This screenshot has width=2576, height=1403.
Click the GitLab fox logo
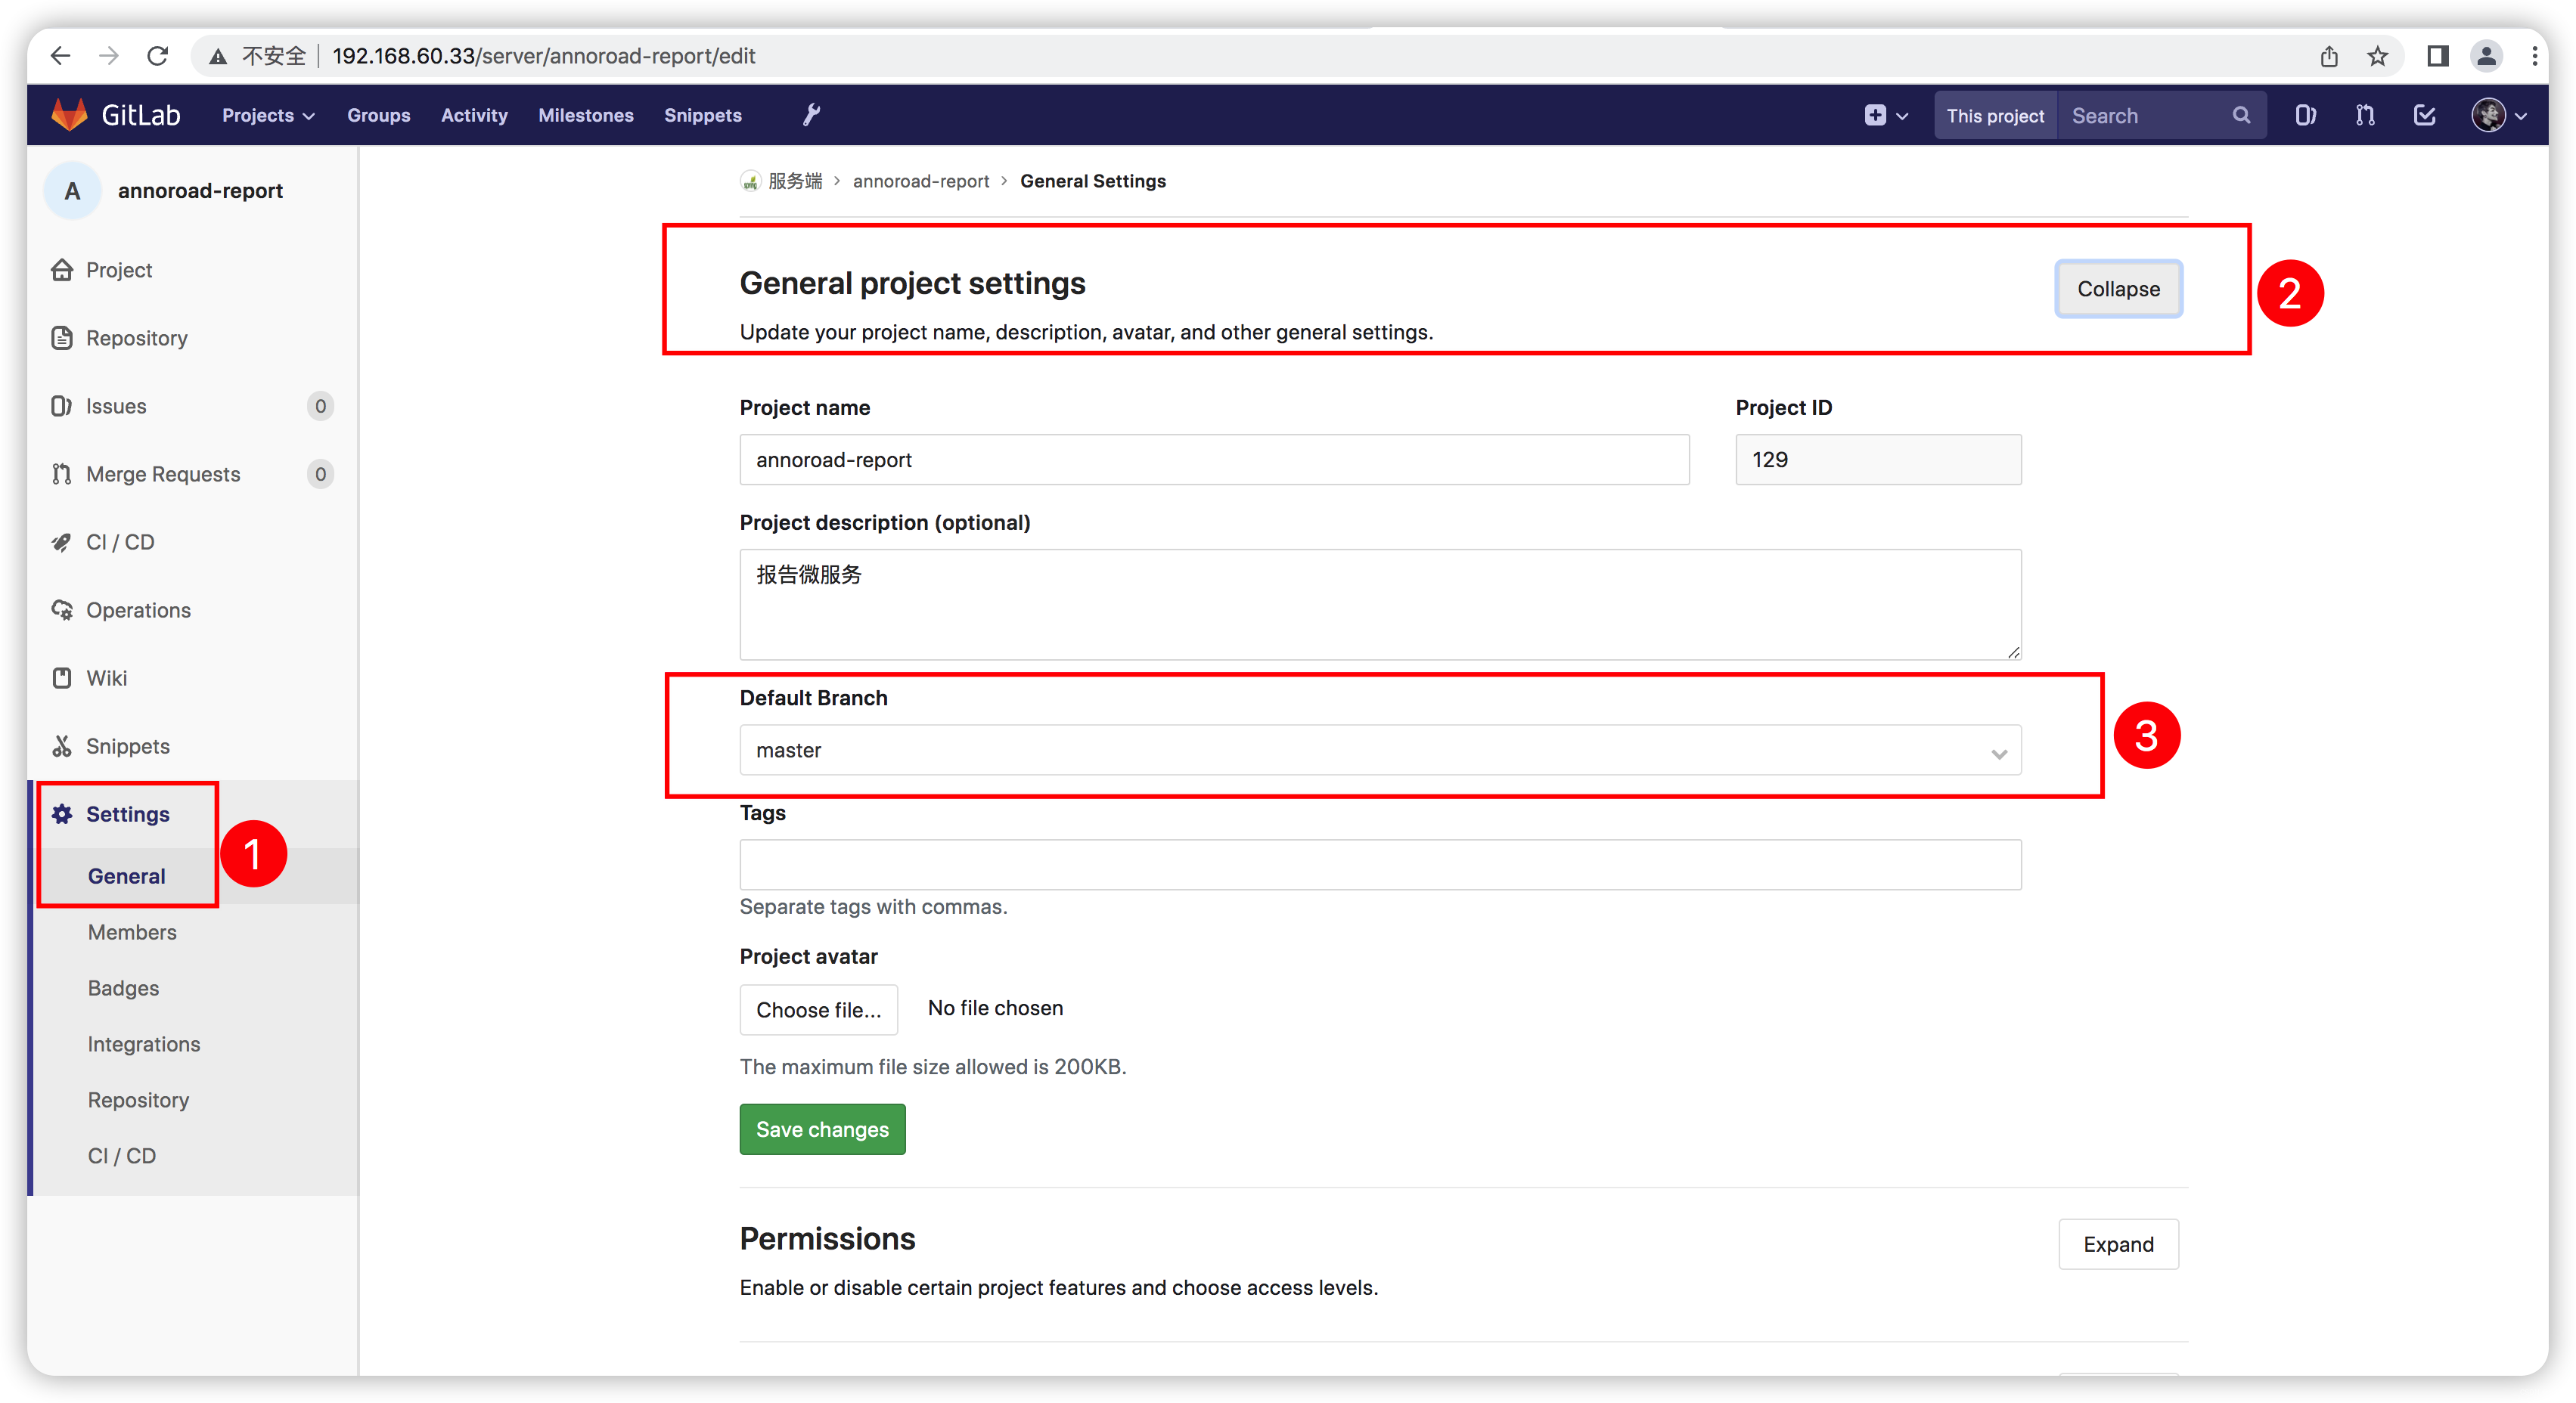pyautogui.click(x=69, y=115)
